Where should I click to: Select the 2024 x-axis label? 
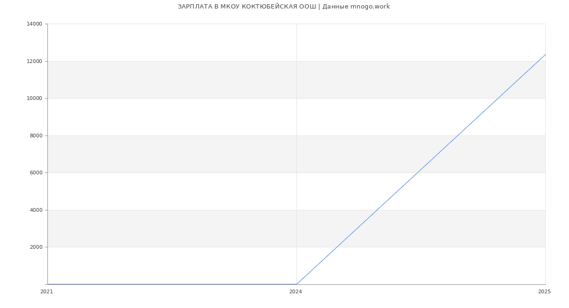coord(295,292)
